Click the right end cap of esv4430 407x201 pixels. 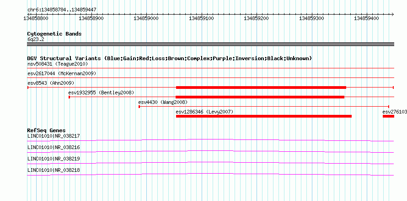click(389, 107)
